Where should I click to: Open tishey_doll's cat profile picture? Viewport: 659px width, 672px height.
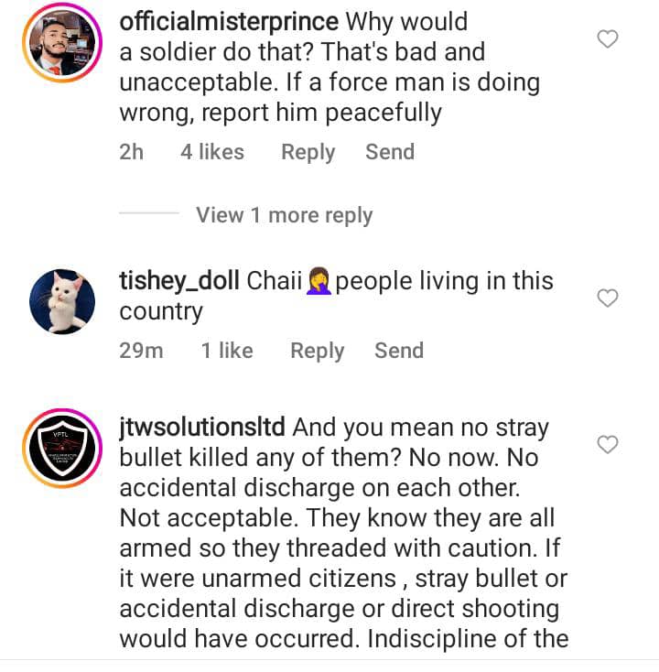tap(62, 301)
